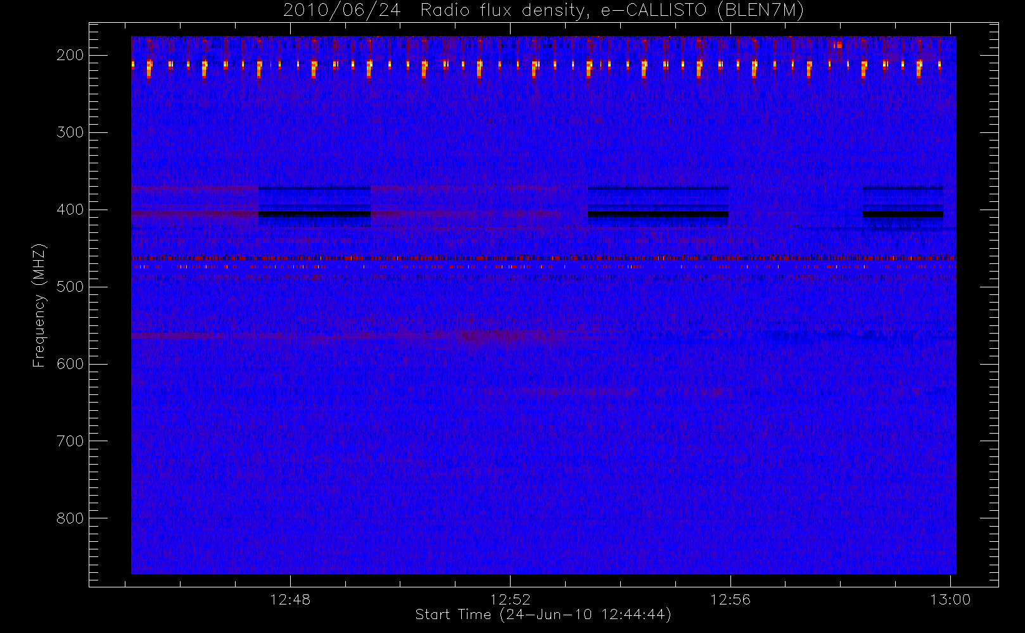Click the frequency tick label "500"
The height and width of the screenshot is (633, 1025).
point(70,287)
